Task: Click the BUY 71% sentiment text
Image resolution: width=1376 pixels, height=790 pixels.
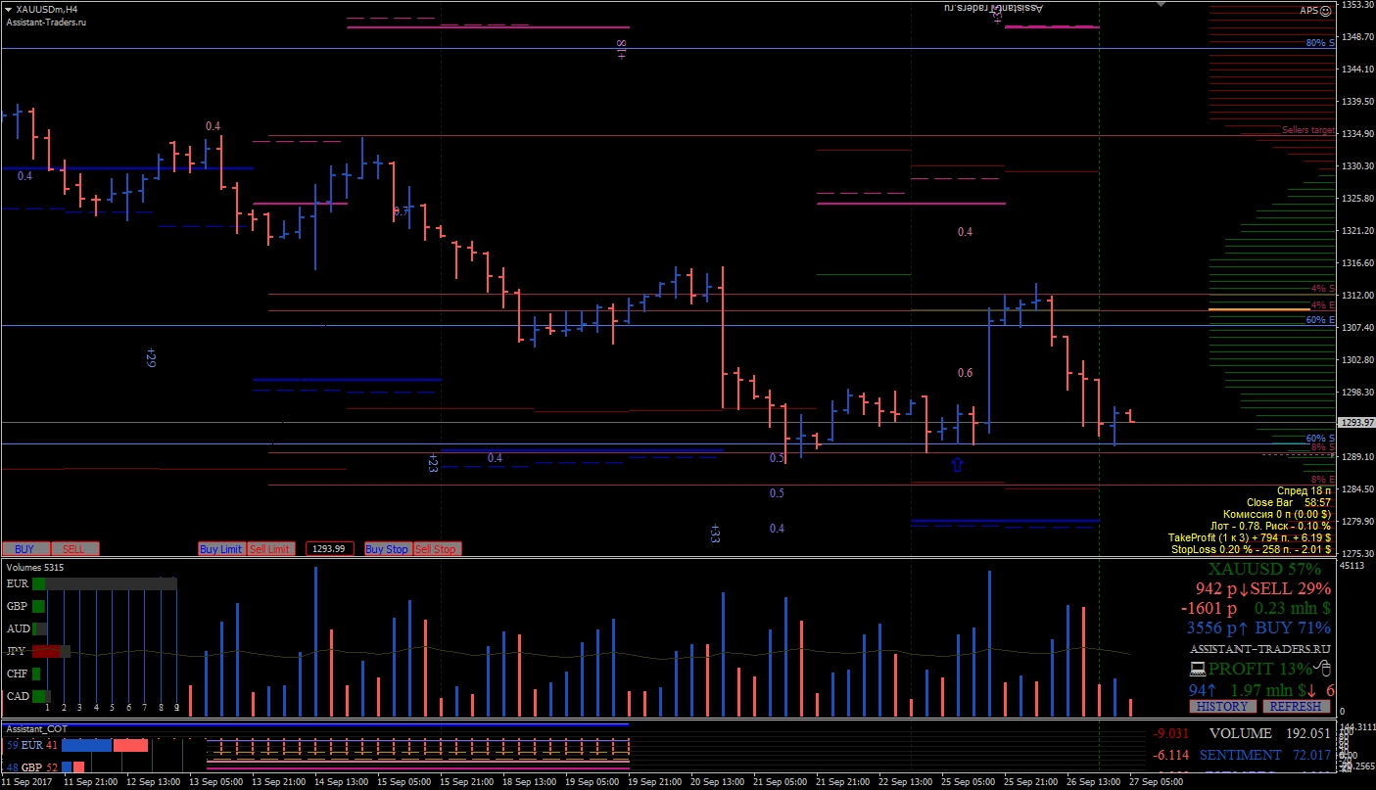Action: [1293, 627]
